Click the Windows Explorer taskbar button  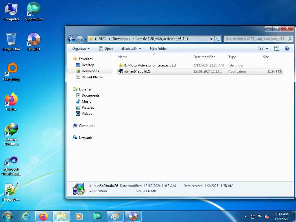[62, 216]
